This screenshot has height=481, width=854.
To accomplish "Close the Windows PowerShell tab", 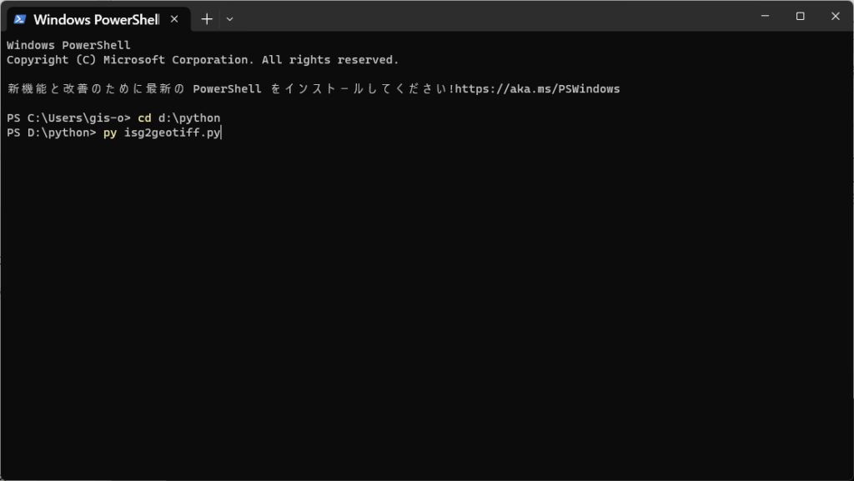I will tap(174, 19).
